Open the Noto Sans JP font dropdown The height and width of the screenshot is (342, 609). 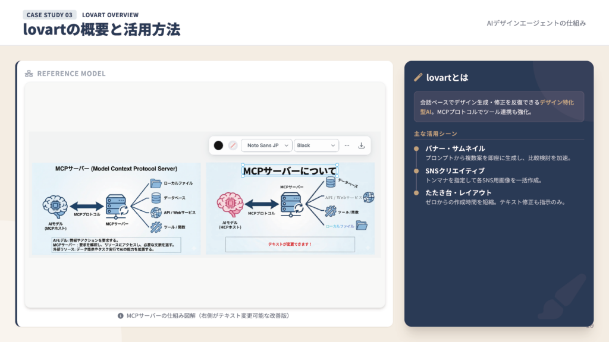(x=266, y=145)
